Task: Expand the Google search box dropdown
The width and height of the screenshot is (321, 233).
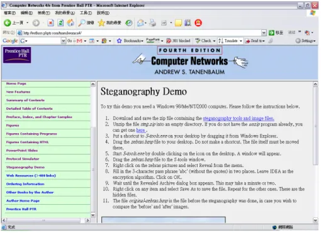Action: point(64,41)
